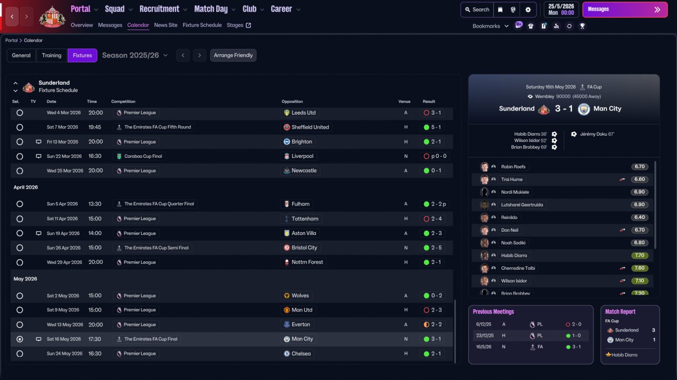Click the TV icon on Aston Villa row
This screenshot has width=677, height=380.
pyautogui.click(x=38, y=233)
